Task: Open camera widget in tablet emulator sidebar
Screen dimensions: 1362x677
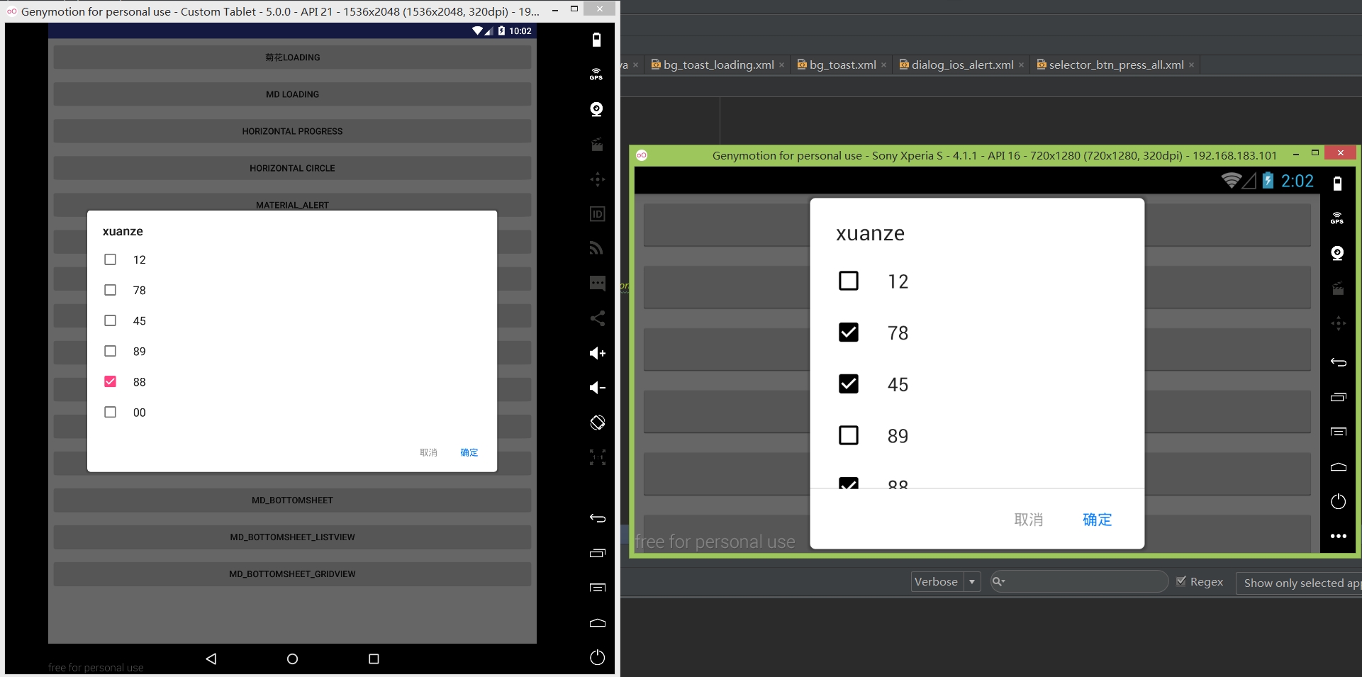Action: (597, 109)
